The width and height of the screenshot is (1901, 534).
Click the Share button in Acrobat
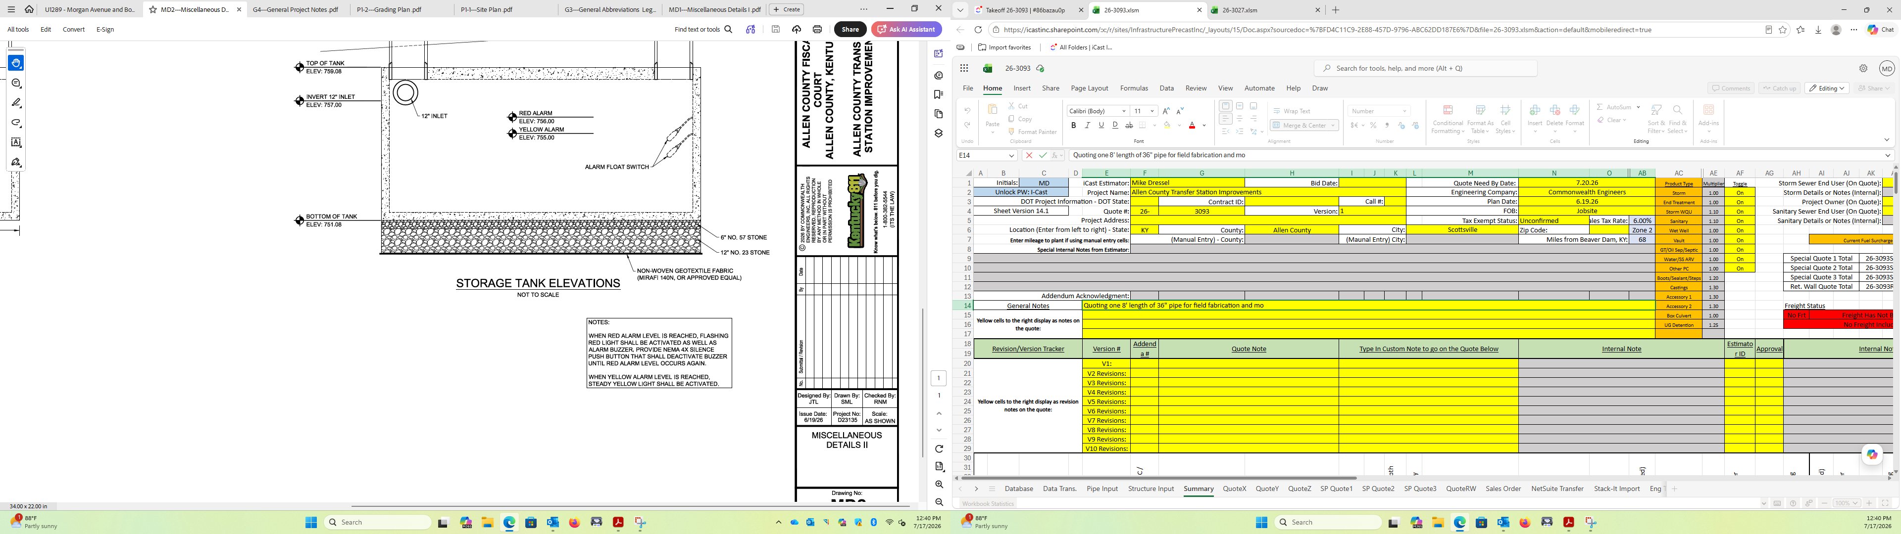coord(850,30)
